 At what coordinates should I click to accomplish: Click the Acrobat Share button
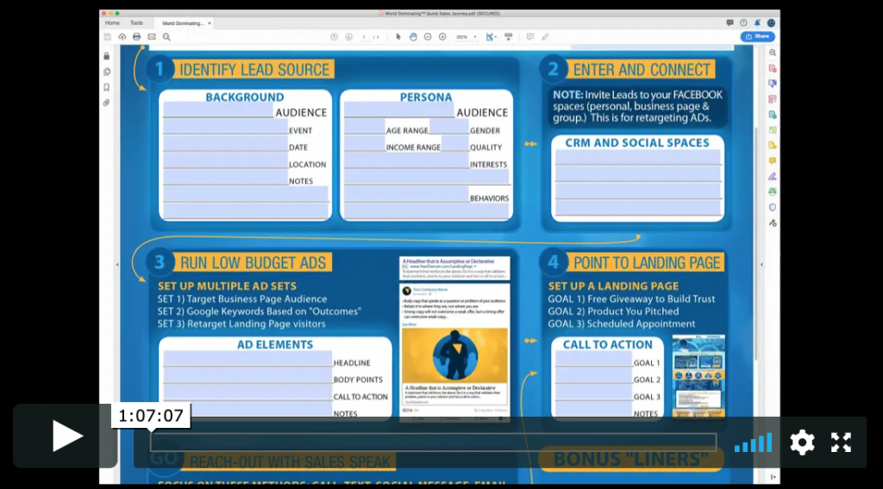(x=757, y=36)
